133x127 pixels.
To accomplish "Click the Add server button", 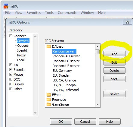I will tap(114, 54).
